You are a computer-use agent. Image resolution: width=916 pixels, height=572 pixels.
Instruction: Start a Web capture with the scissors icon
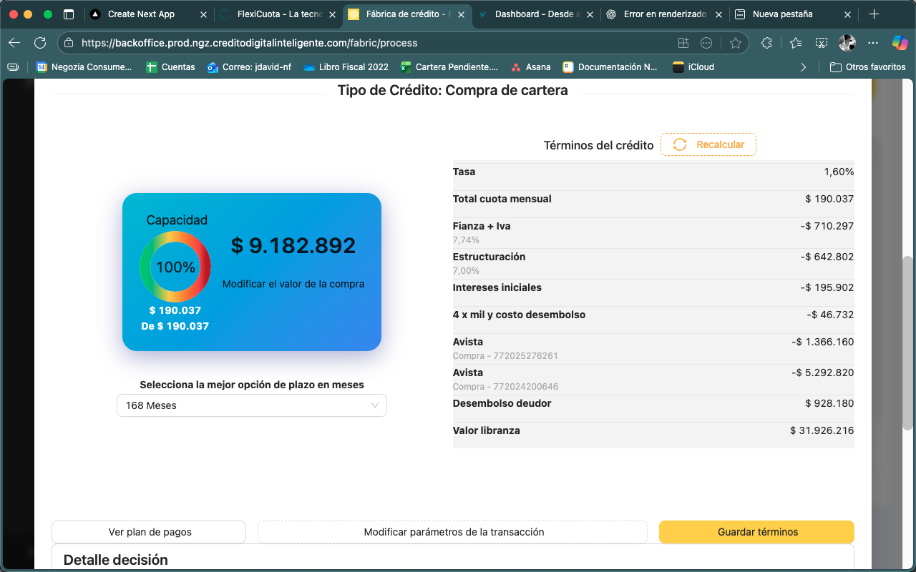pos(821,43)
